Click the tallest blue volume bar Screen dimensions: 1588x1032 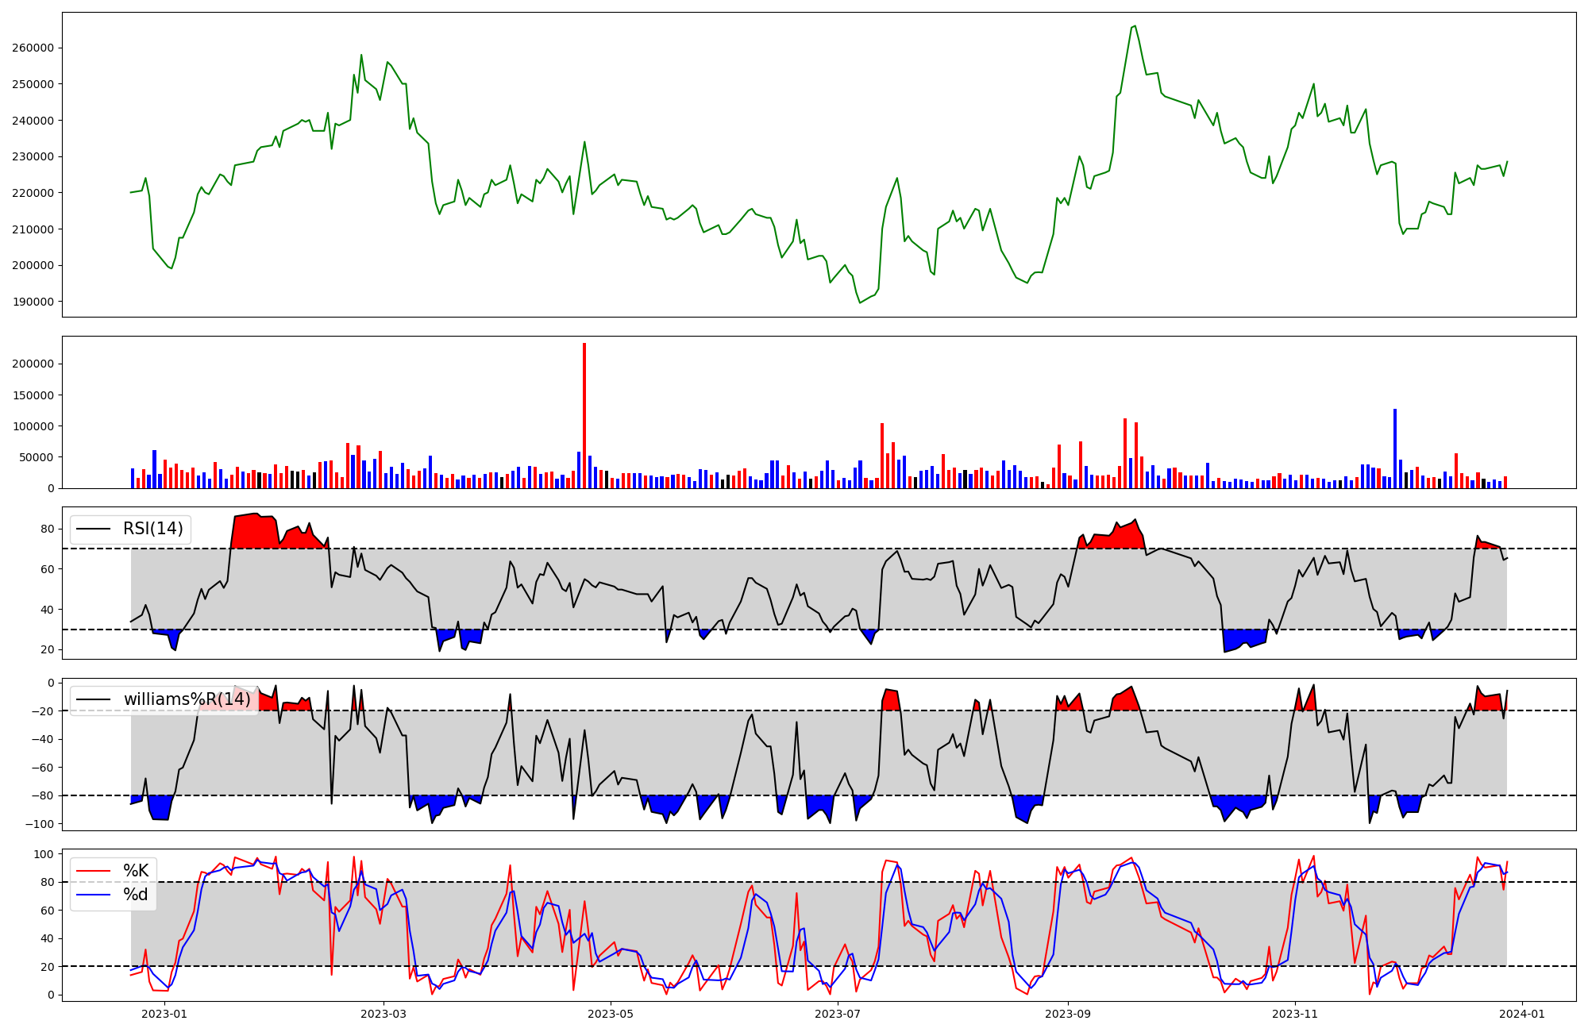(x=1395, y=449)
